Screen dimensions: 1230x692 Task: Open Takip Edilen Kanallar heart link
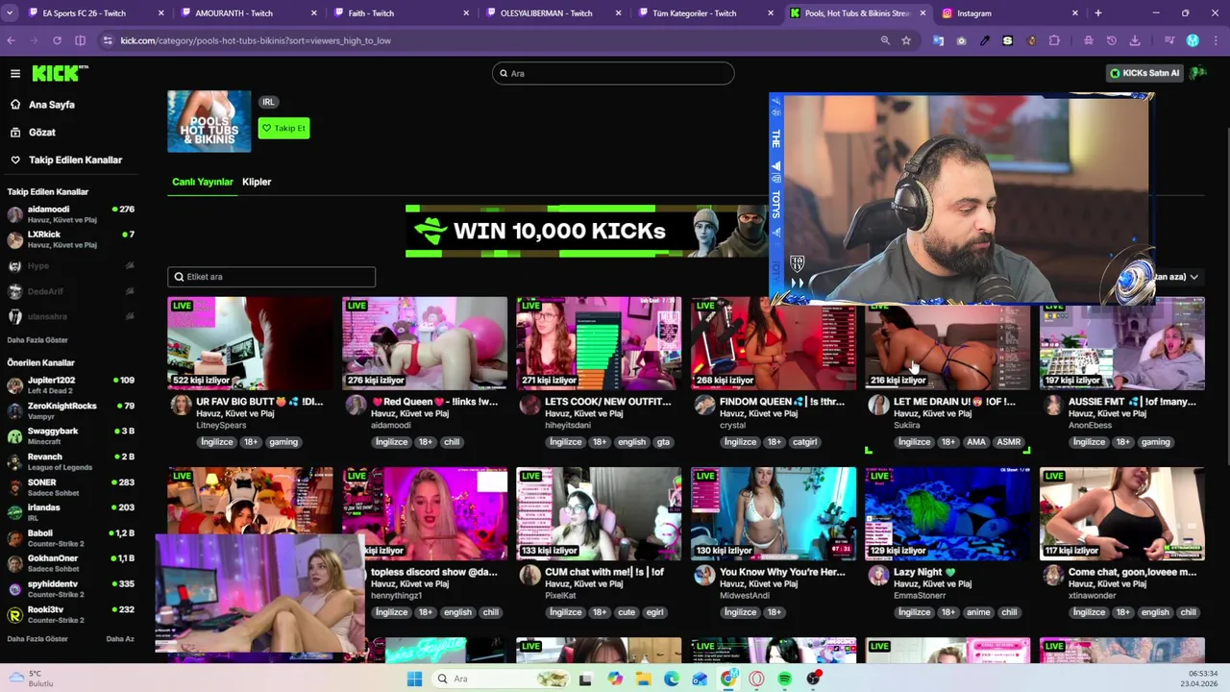point(75,160)
